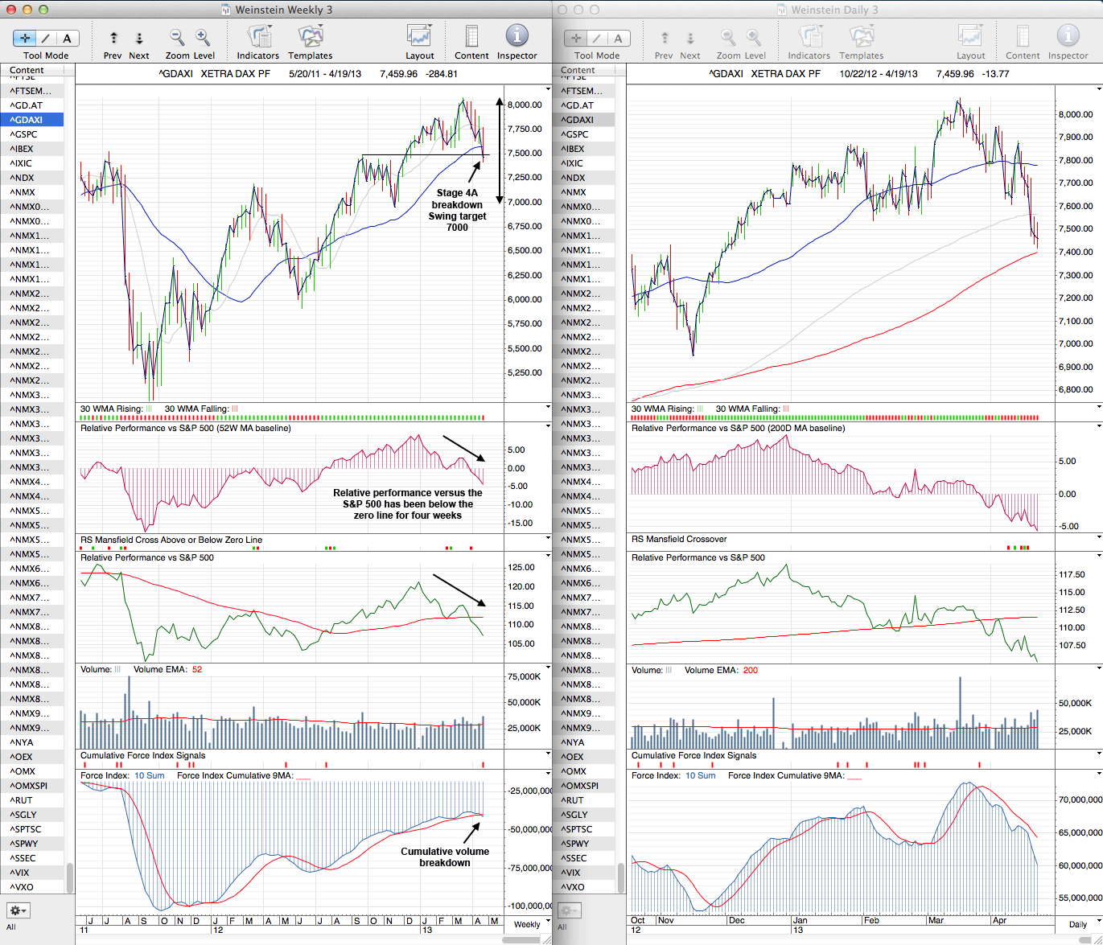The width and height of the screenshot is (1103, 945).
Task: Click Content column header in Weekly sidebar
Action: tap(32, 70)
